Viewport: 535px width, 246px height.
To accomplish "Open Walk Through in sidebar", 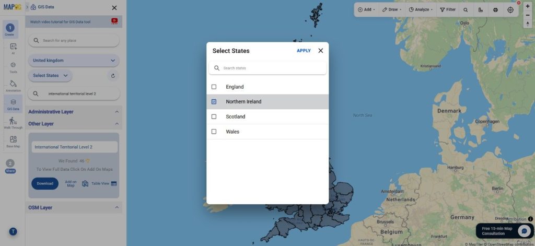I will [x=13, y=123].
